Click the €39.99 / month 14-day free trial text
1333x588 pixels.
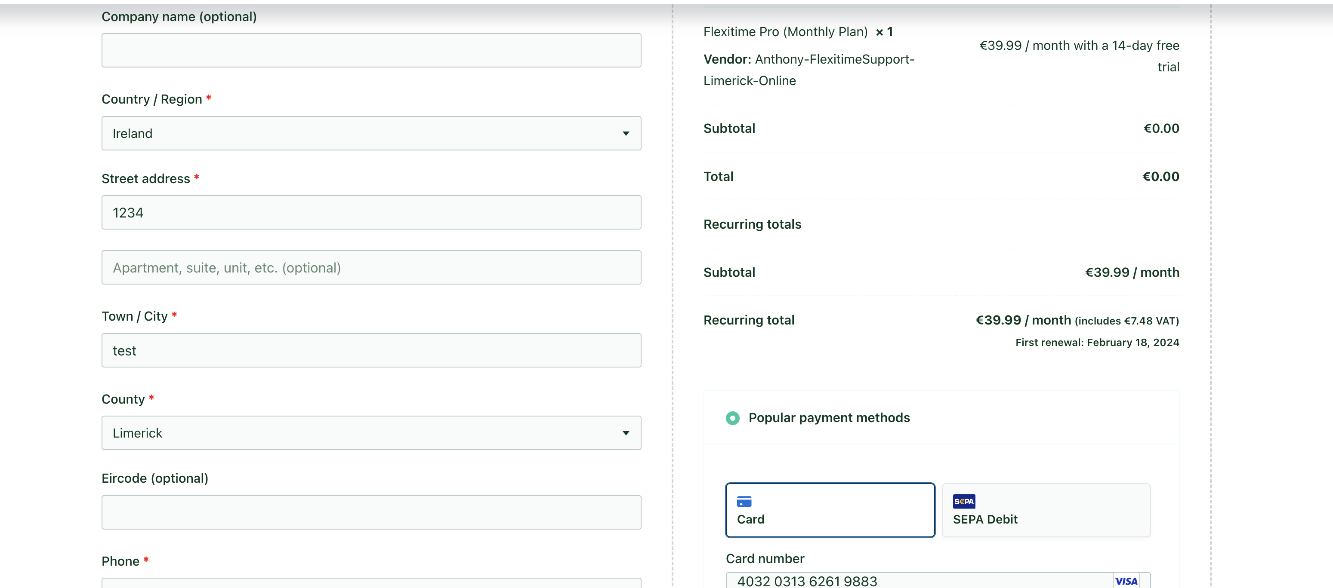click(1079, 56)
